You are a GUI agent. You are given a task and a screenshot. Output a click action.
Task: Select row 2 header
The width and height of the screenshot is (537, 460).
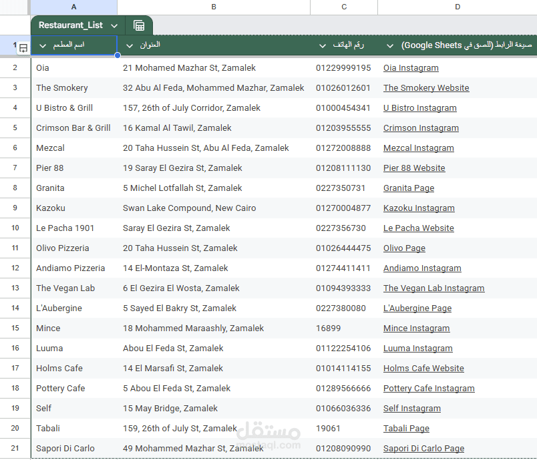[15, 68]
